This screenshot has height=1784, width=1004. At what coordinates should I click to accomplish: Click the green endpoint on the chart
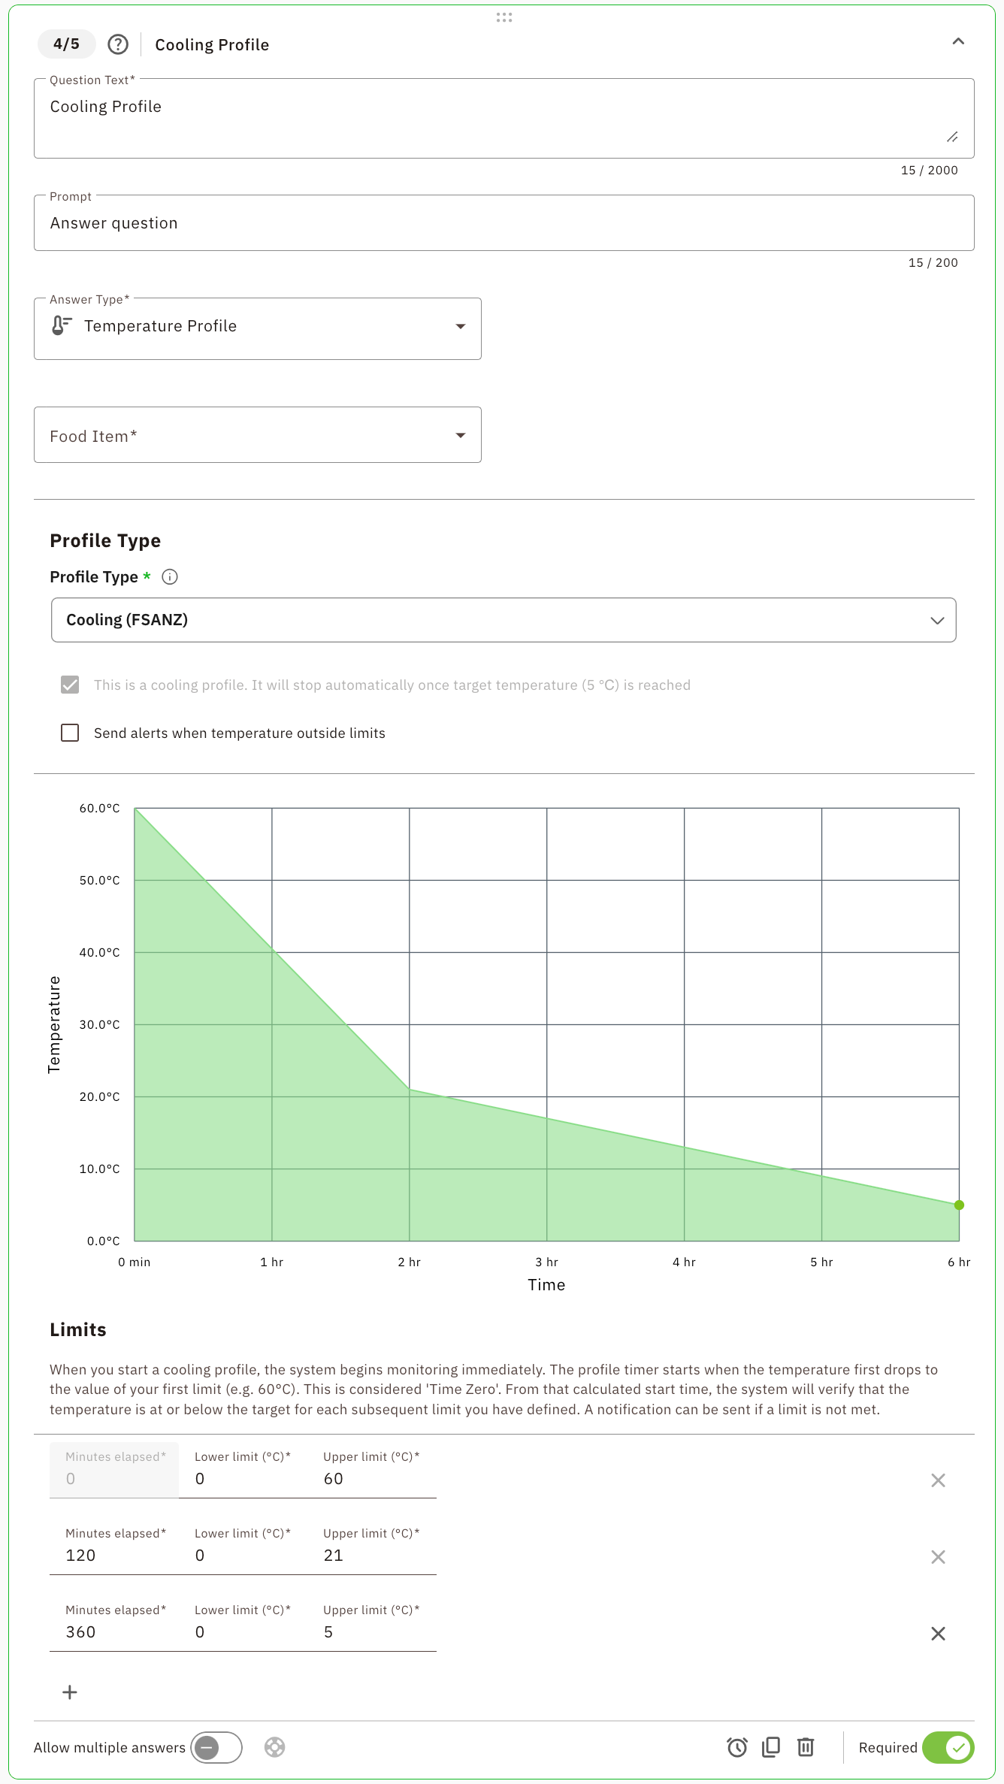point(959,1205)
